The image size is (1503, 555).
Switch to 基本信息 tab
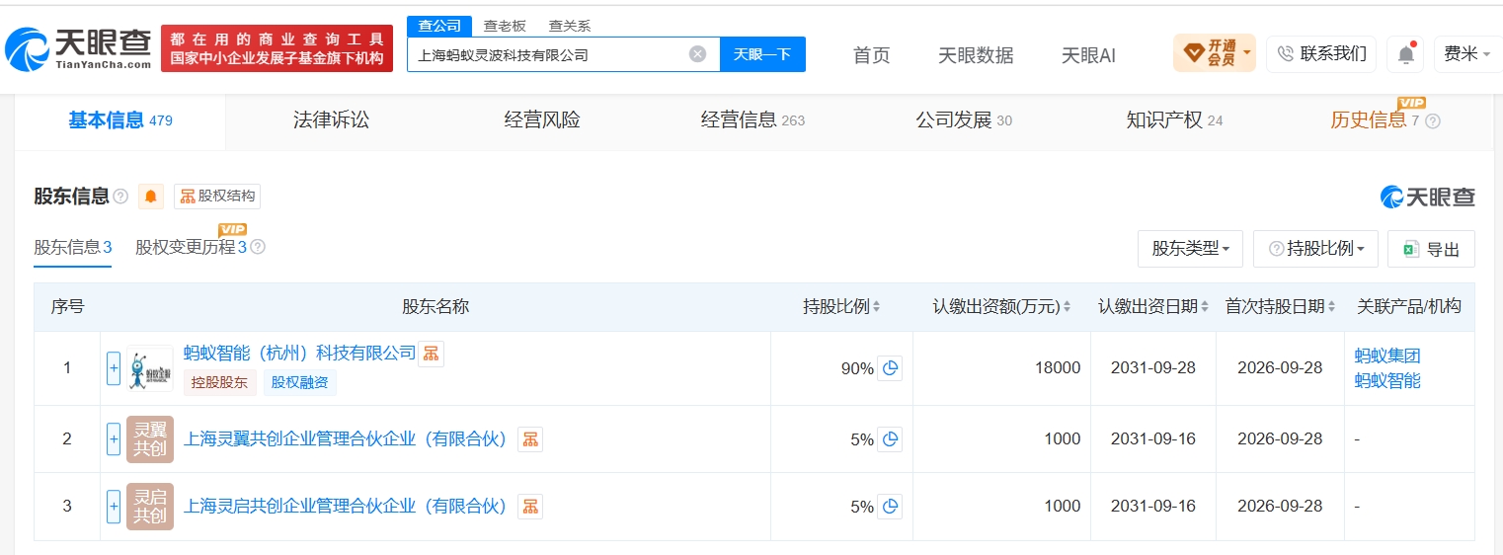(119, 120)
